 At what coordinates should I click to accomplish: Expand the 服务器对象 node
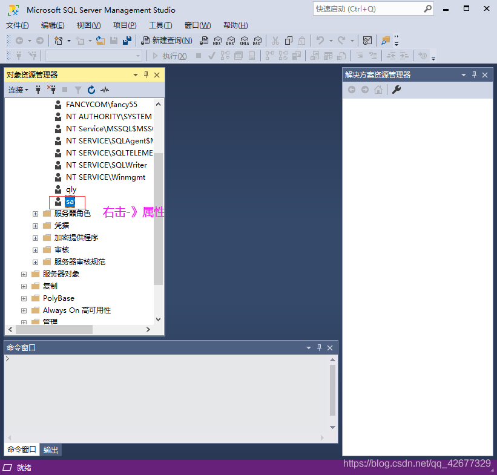pyautogui.click(x=24, y=275)
